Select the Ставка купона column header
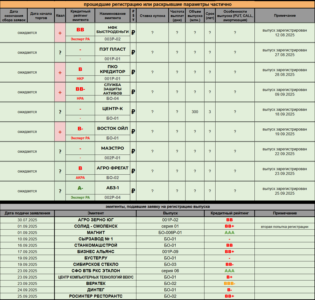 152,16
